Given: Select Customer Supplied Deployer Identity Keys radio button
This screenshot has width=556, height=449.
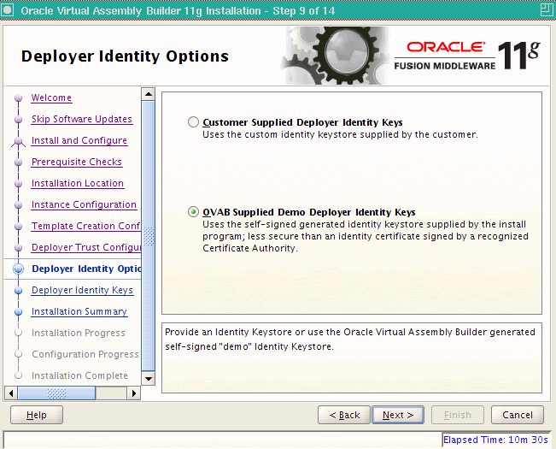Looking at the screenshot, I should tap(193, 122).
